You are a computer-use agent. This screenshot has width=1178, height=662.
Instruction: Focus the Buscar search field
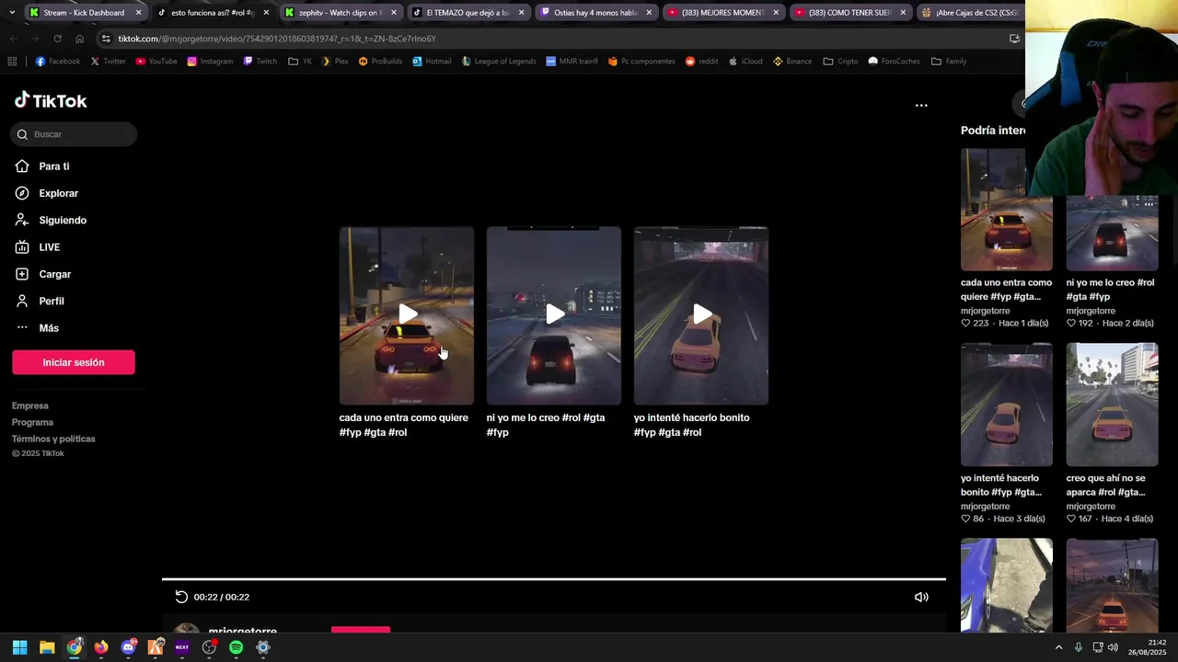[74, 134]
